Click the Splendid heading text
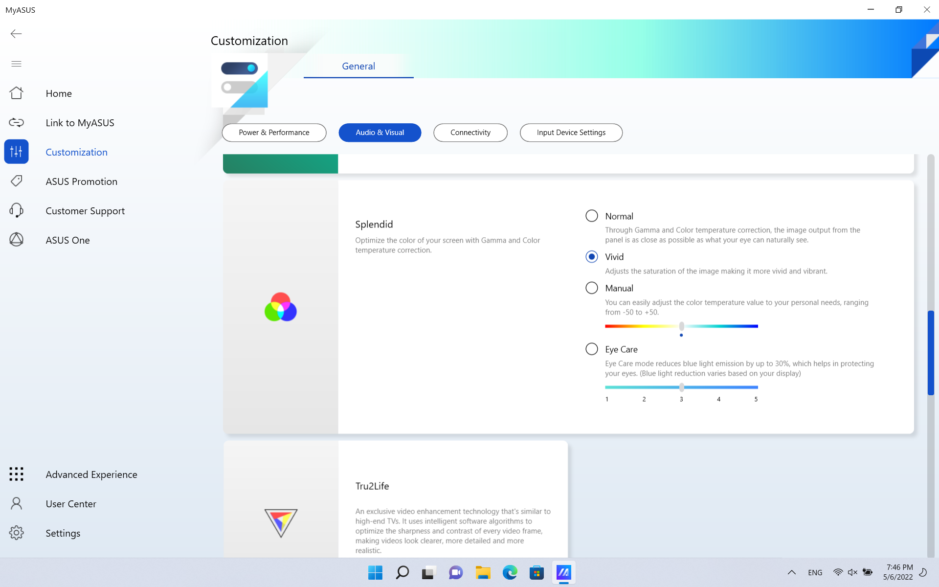This screenshot has height=587, width=939. pos(374,224)
